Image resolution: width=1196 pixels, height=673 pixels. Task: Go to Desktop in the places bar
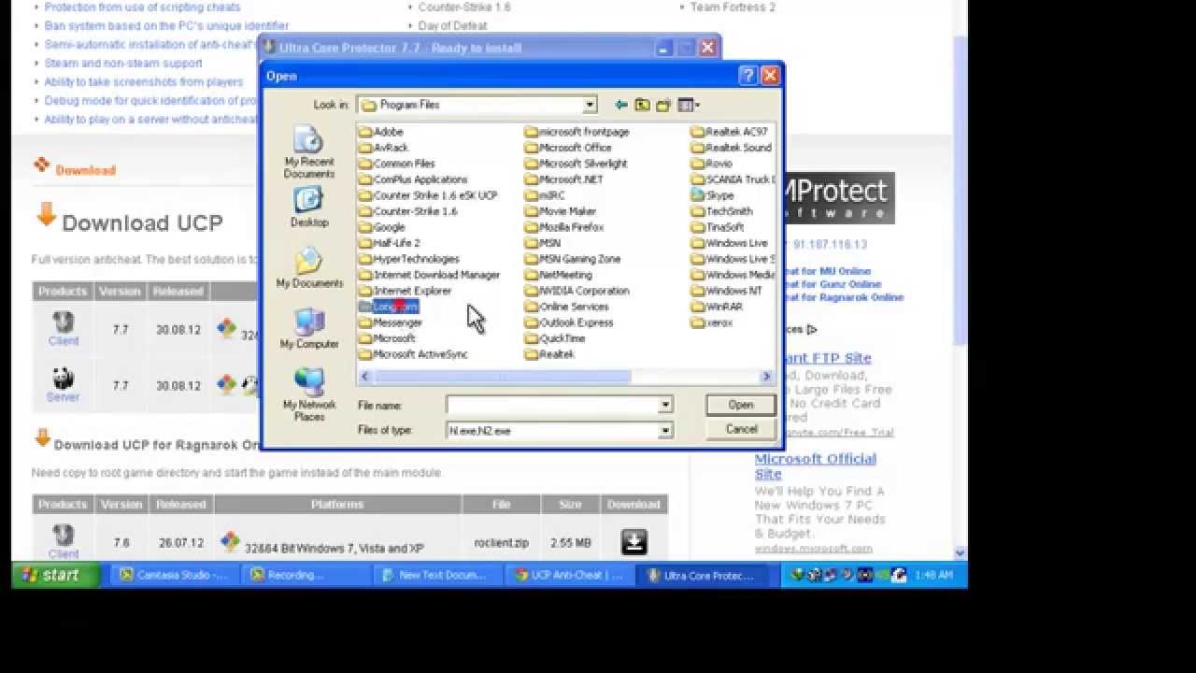(309, 208)
